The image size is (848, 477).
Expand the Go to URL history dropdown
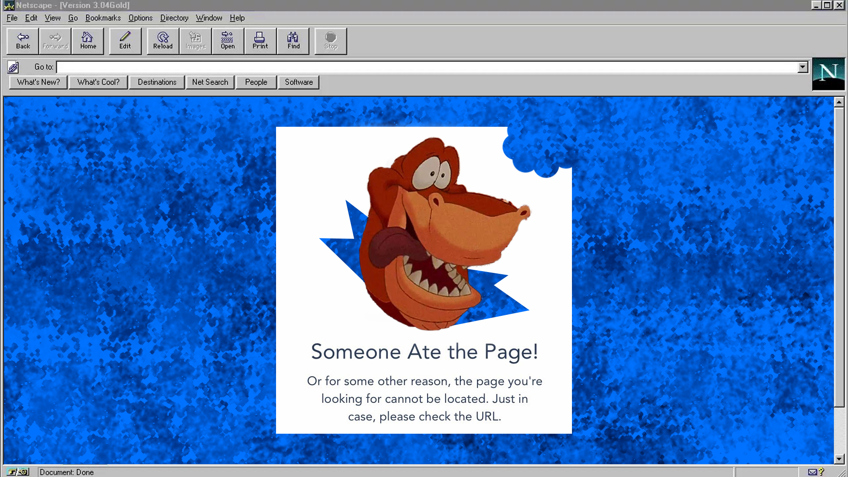[803, 67]
